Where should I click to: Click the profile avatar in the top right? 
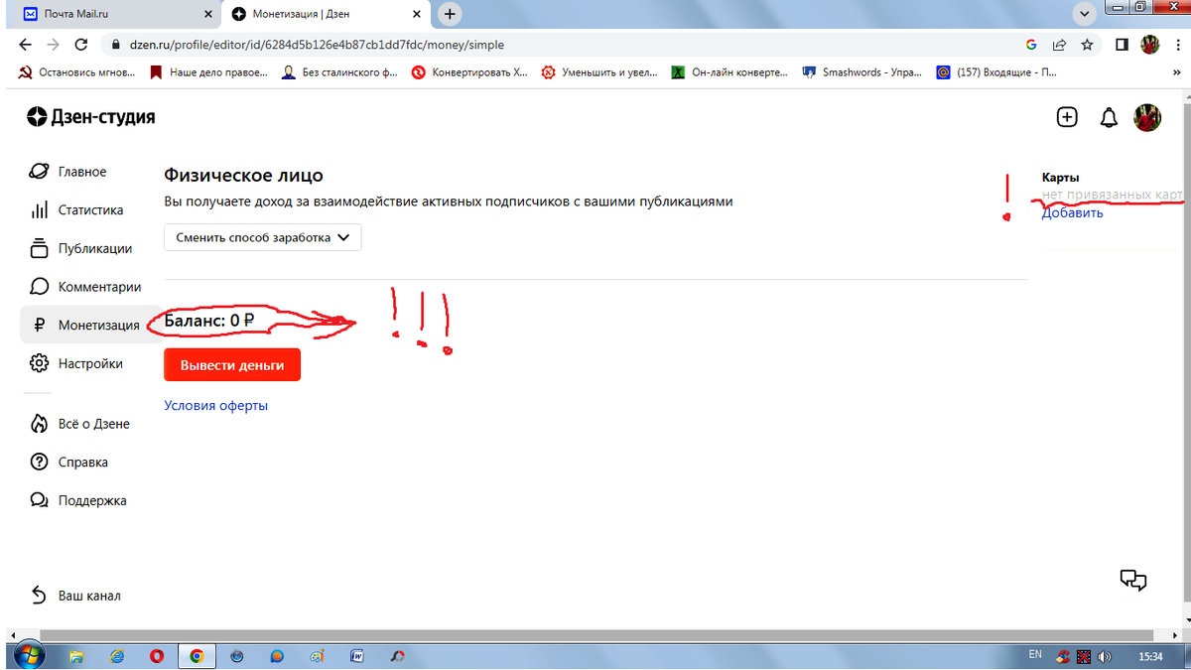(x=1147, y=116)
